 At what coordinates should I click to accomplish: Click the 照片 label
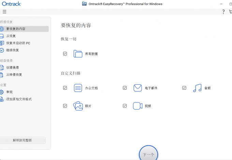(x=88, y=106)
